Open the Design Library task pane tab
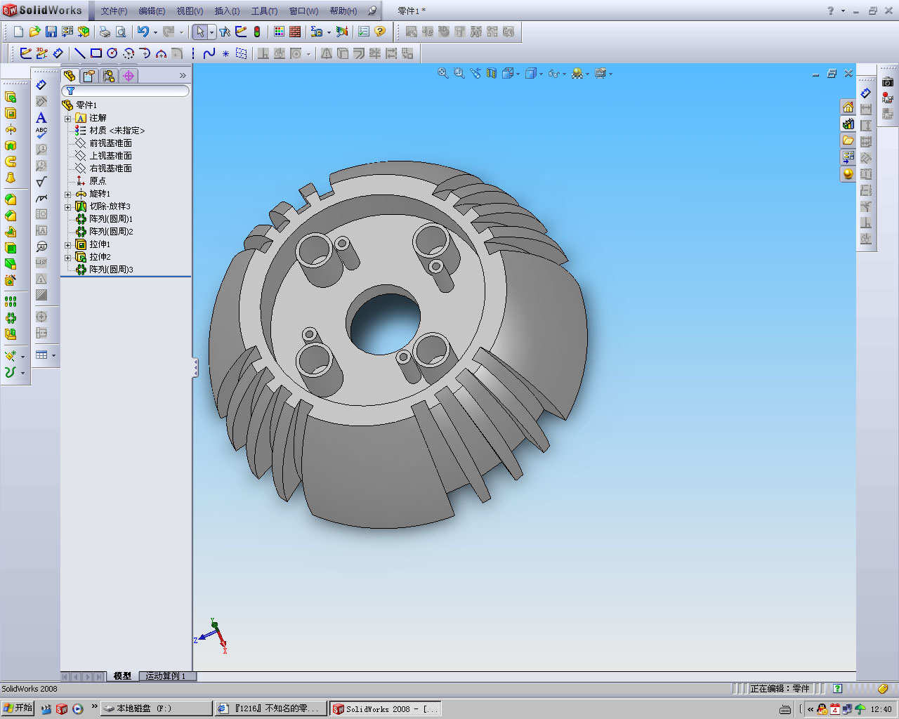 [848, 124]
